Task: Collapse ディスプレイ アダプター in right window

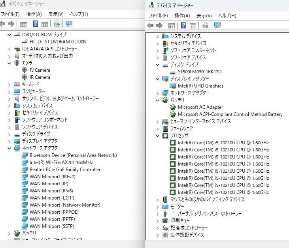Action: (157, 79)
